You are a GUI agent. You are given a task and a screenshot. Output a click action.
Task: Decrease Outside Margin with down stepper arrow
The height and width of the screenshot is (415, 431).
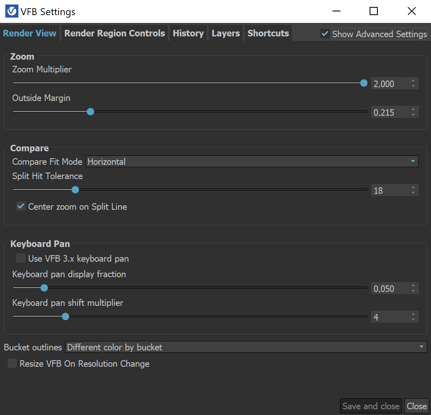pyautogui.click(x=413, y=115)
